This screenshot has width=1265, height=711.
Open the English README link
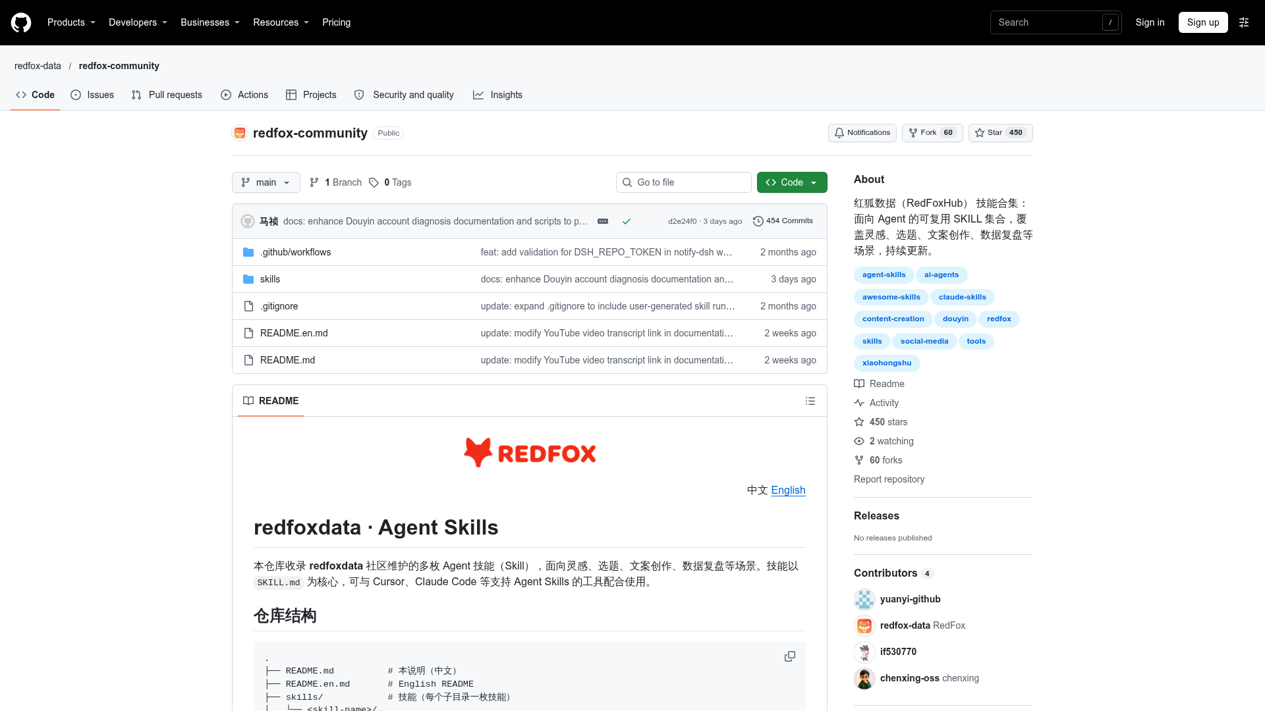point(788,490)
